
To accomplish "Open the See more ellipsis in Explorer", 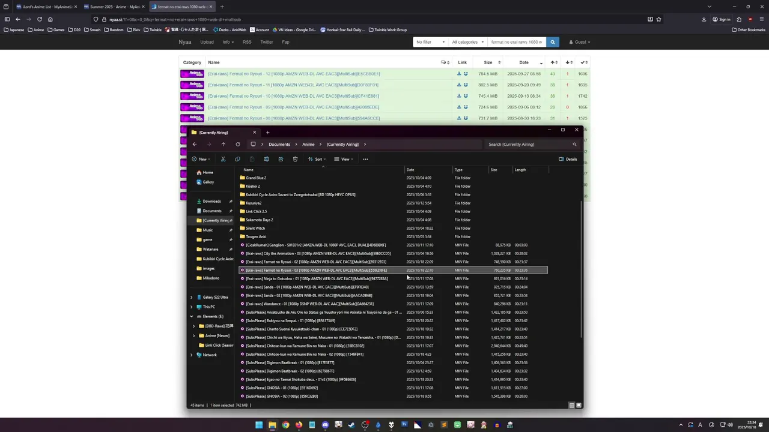I will 365,159.
